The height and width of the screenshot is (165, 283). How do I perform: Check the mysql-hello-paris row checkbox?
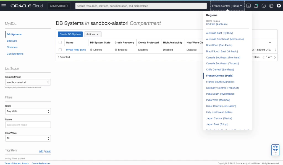tap(60, 50)
